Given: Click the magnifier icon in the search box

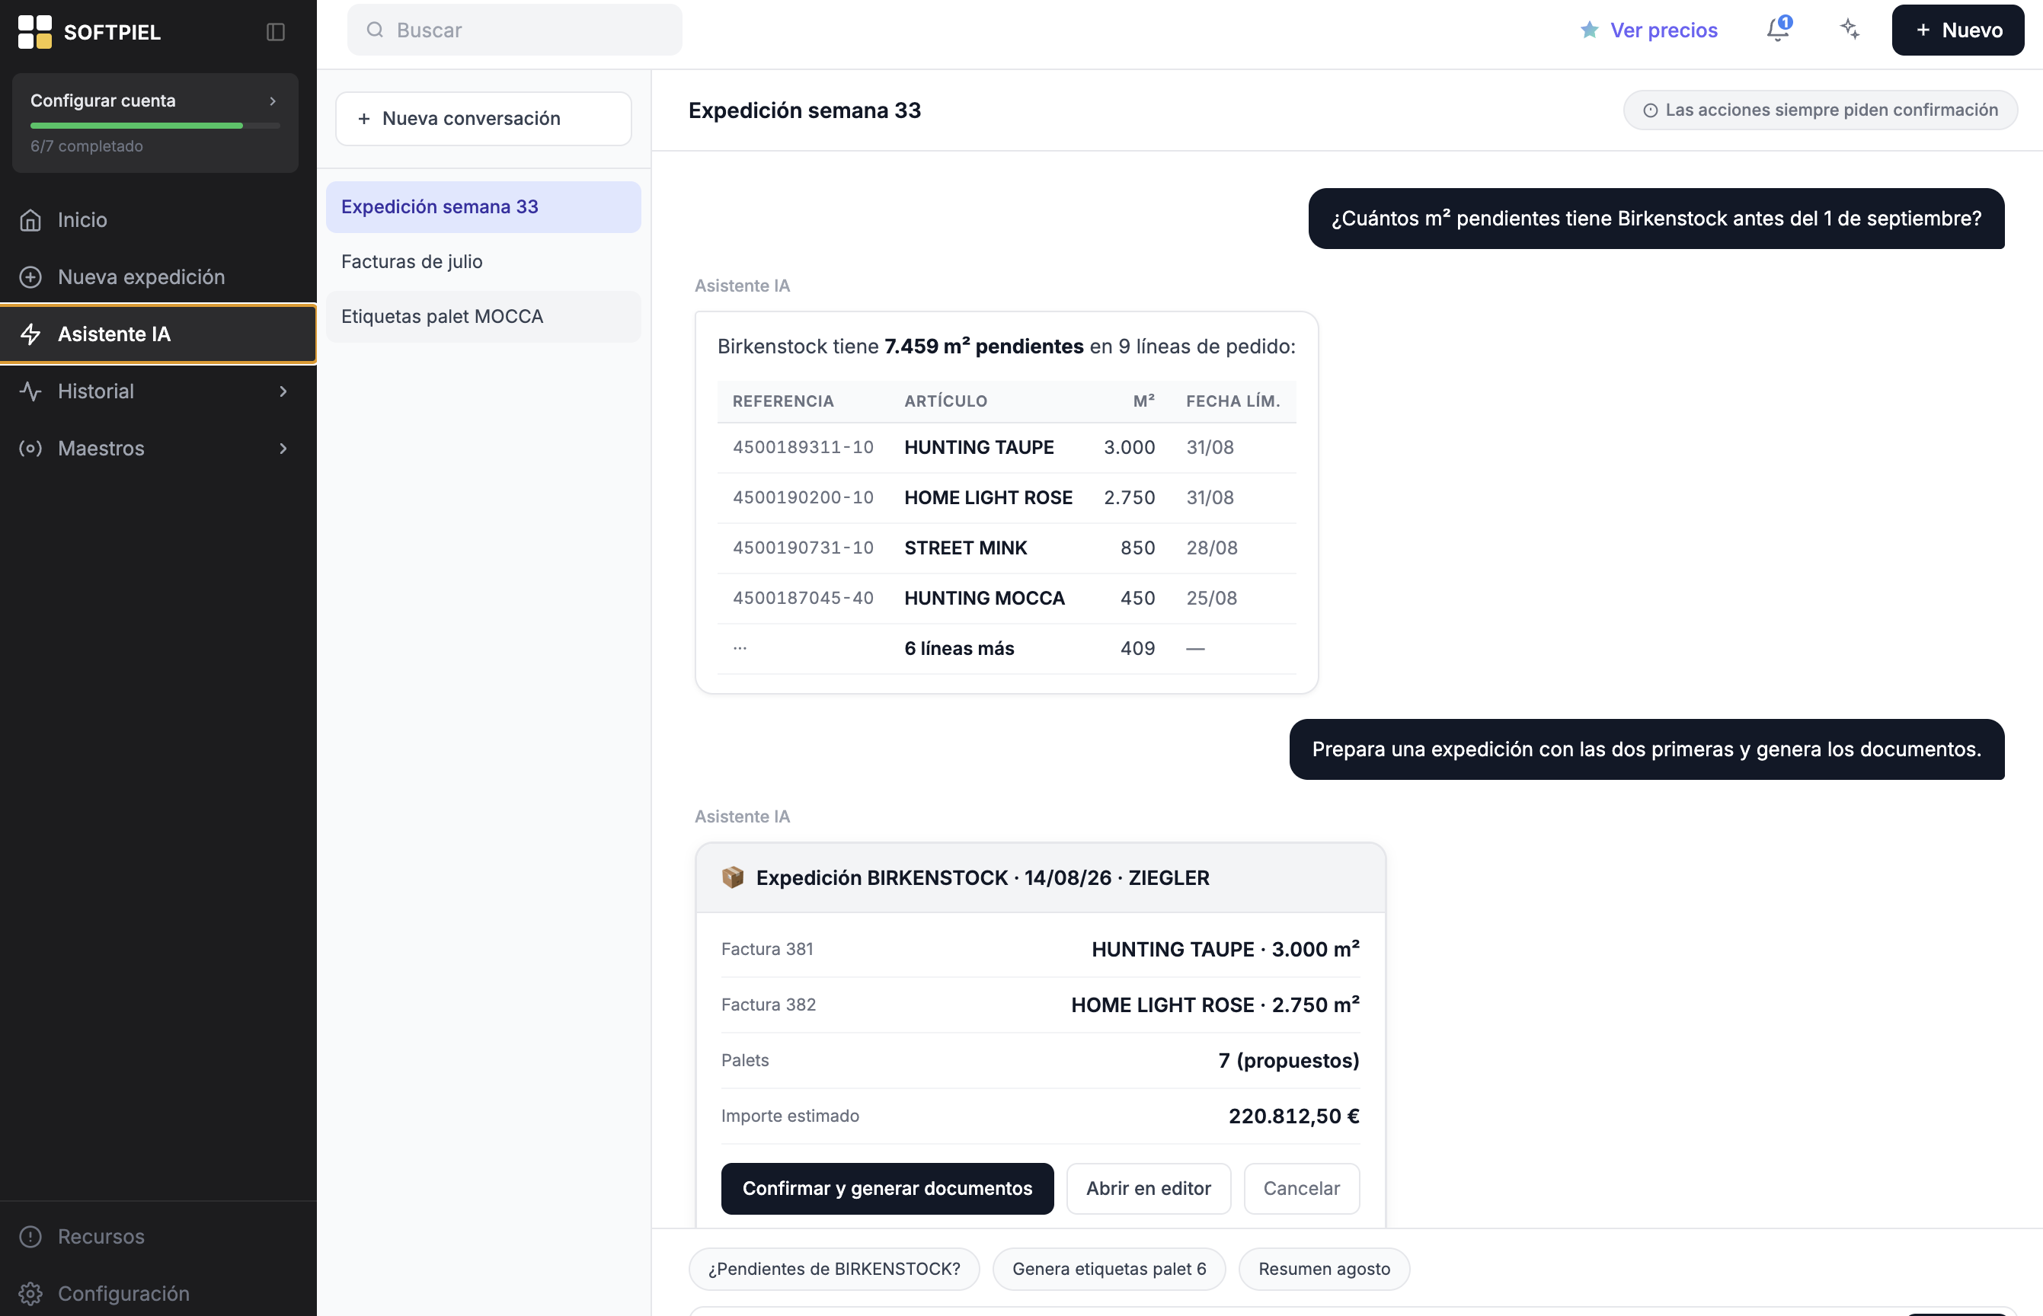Looking at the screenshot, I should click(x=375, y=30).
